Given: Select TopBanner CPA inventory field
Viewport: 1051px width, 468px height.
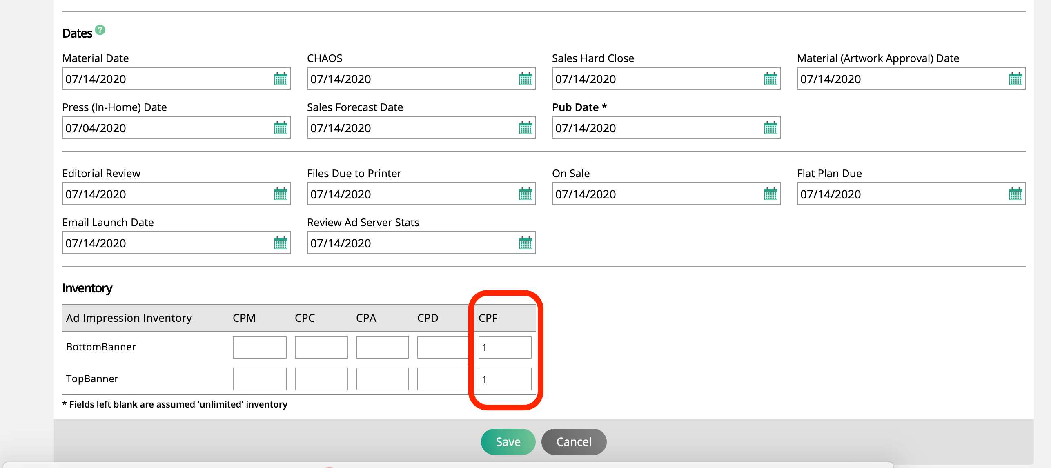Looking at the screenshot, I should (x=382, y=379).
